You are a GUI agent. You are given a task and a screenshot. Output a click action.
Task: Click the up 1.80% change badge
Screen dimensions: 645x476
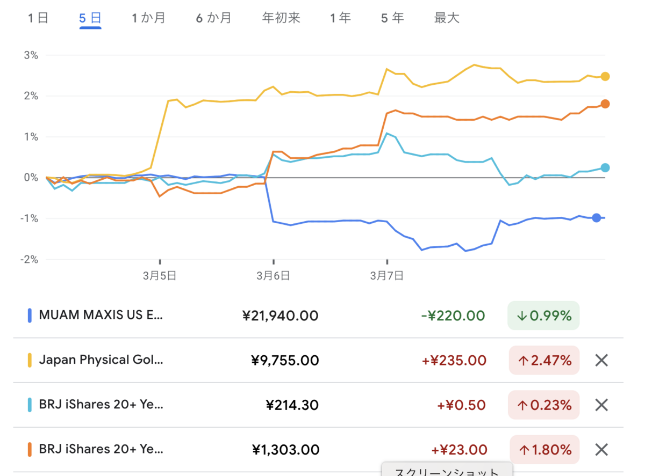(544, 450)
